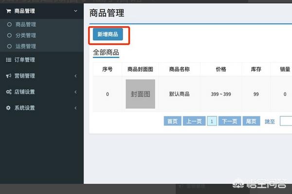Click the circle icon next to 商品管理 sub-item
Screen dimensions: 292x194
[x=9, y=24]
